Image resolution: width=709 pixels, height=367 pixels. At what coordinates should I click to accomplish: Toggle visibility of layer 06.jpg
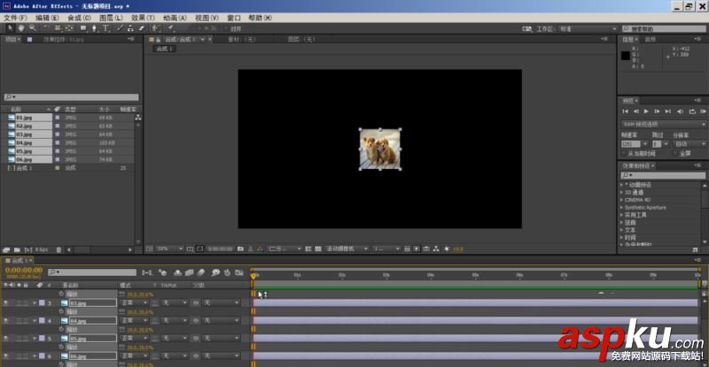(x=6, y=356)
